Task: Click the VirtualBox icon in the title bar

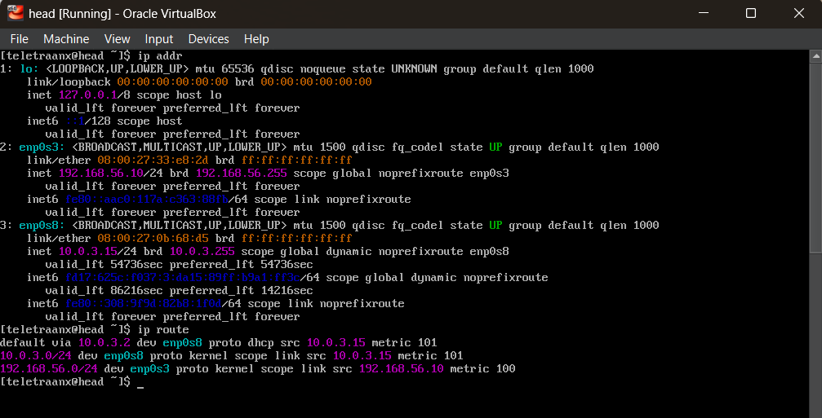Action: 14,13
